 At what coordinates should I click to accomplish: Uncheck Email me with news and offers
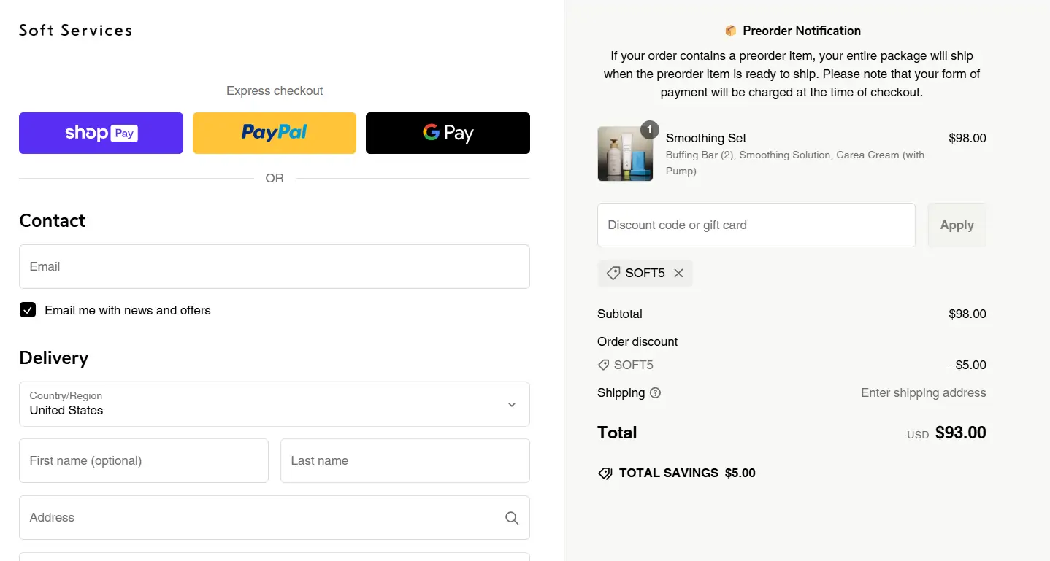(28, 310)
